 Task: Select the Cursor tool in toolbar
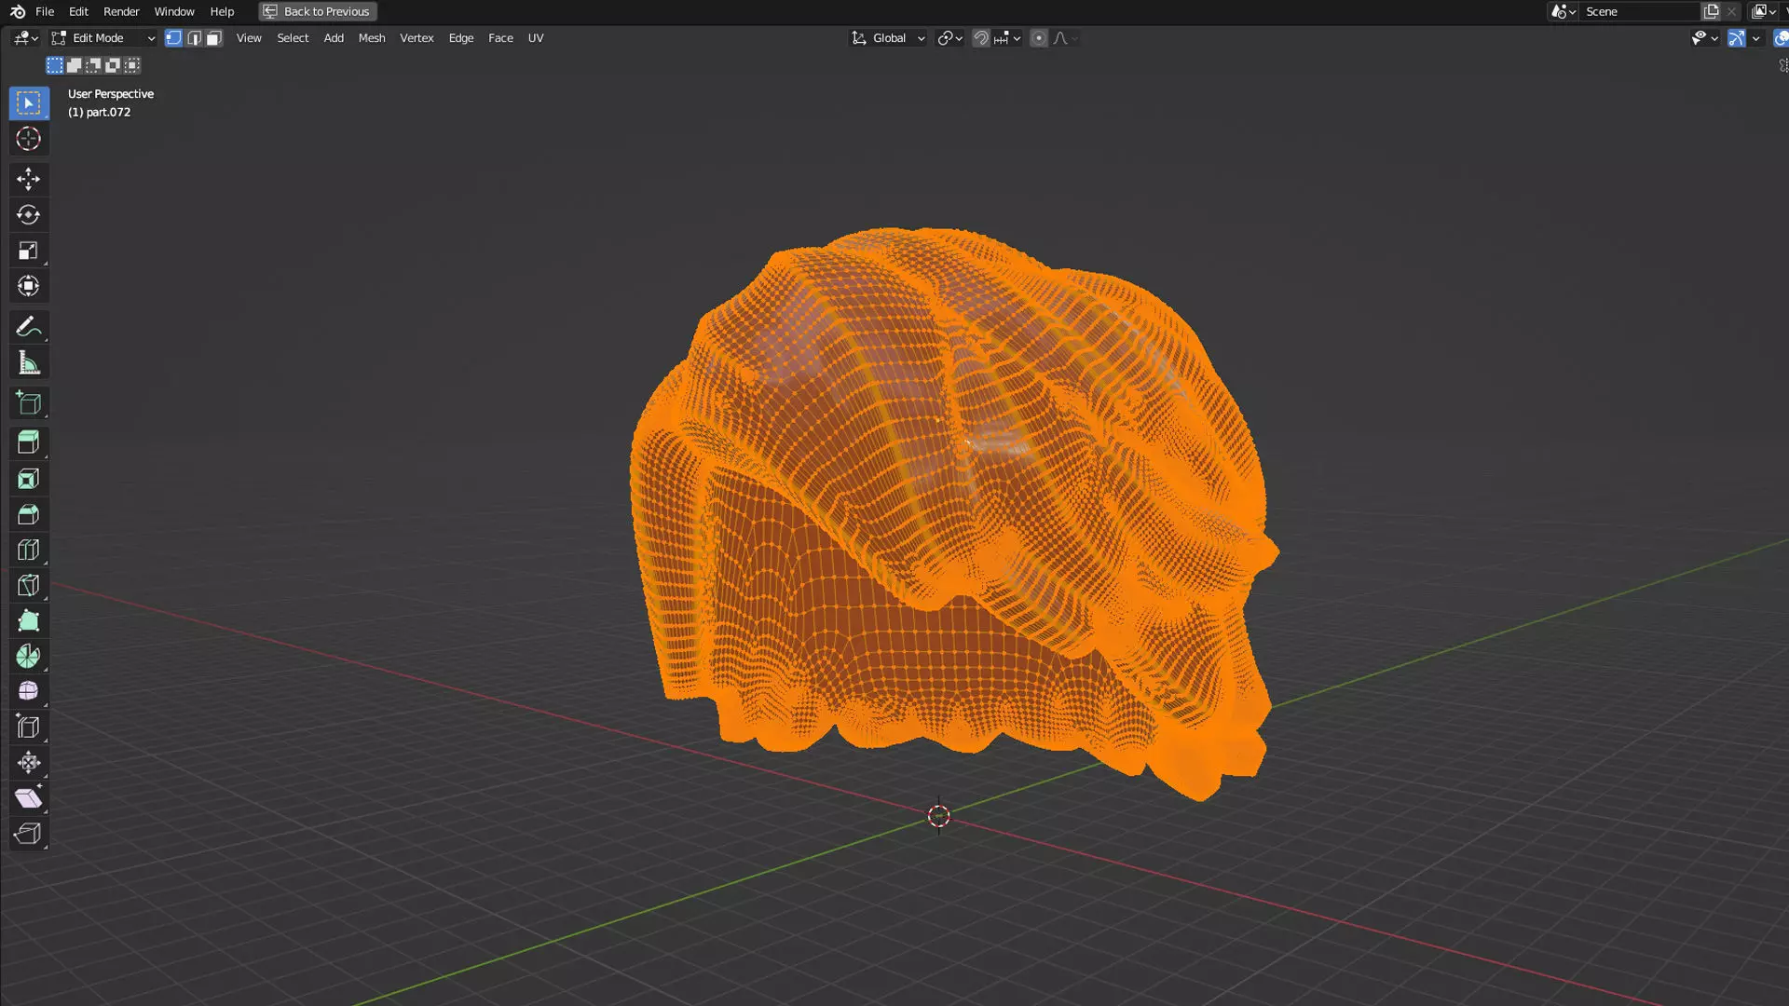click(x=28, y=139)
